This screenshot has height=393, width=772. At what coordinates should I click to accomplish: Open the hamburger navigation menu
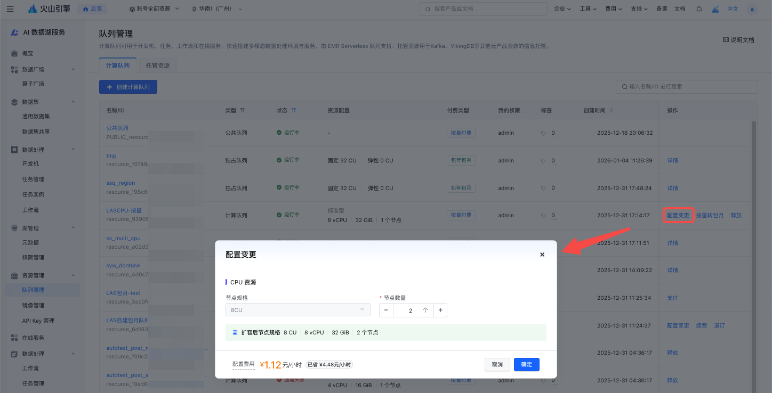(x=10, y=9)
